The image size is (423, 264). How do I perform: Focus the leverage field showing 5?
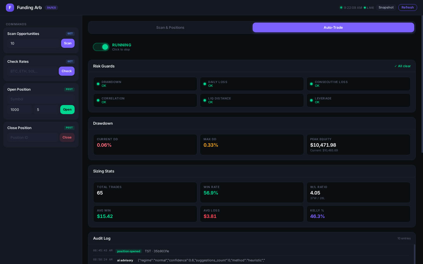(46, 110)
